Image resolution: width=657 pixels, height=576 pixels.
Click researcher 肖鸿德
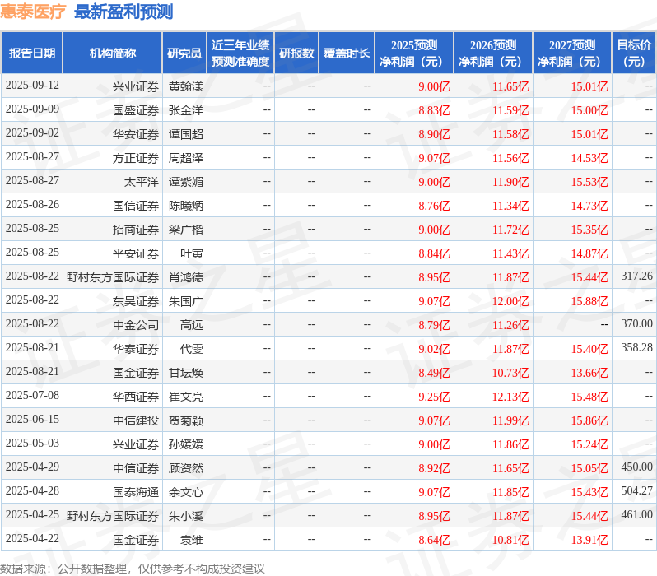(x=186, y=278)
